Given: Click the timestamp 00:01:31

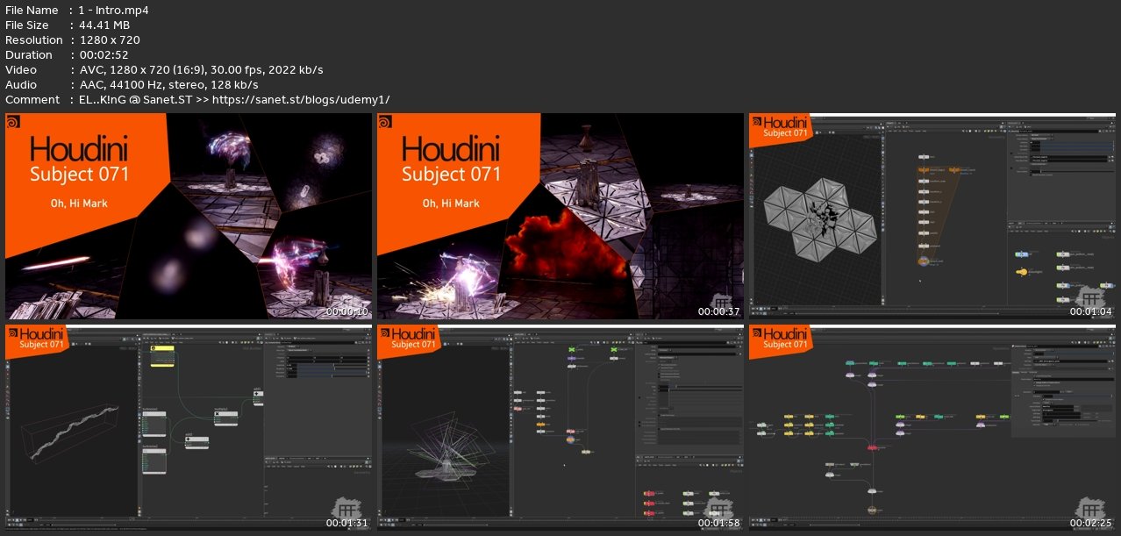Looking at the screenshot, I should tap(347, 524).
